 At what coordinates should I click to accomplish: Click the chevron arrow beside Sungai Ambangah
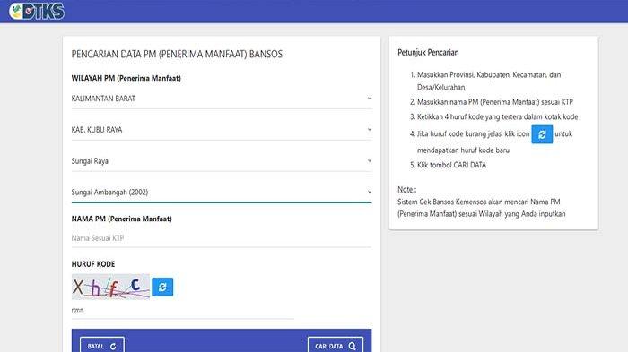click(370, 192)
